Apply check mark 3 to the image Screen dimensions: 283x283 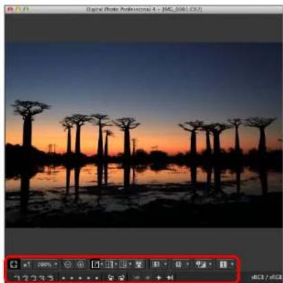point(34,278)
